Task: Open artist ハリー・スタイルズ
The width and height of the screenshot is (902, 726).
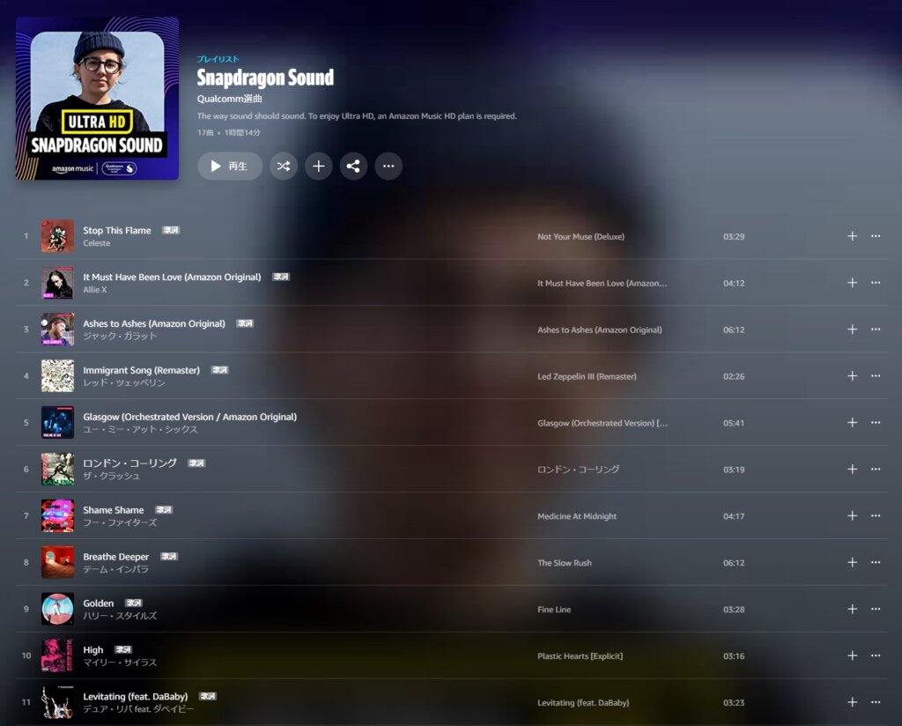Action: tap(120, 616)
